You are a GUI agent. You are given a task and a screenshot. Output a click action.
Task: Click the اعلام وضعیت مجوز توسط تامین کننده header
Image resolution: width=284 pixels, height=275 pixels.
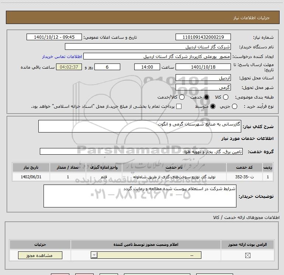(x=146, y=244)
